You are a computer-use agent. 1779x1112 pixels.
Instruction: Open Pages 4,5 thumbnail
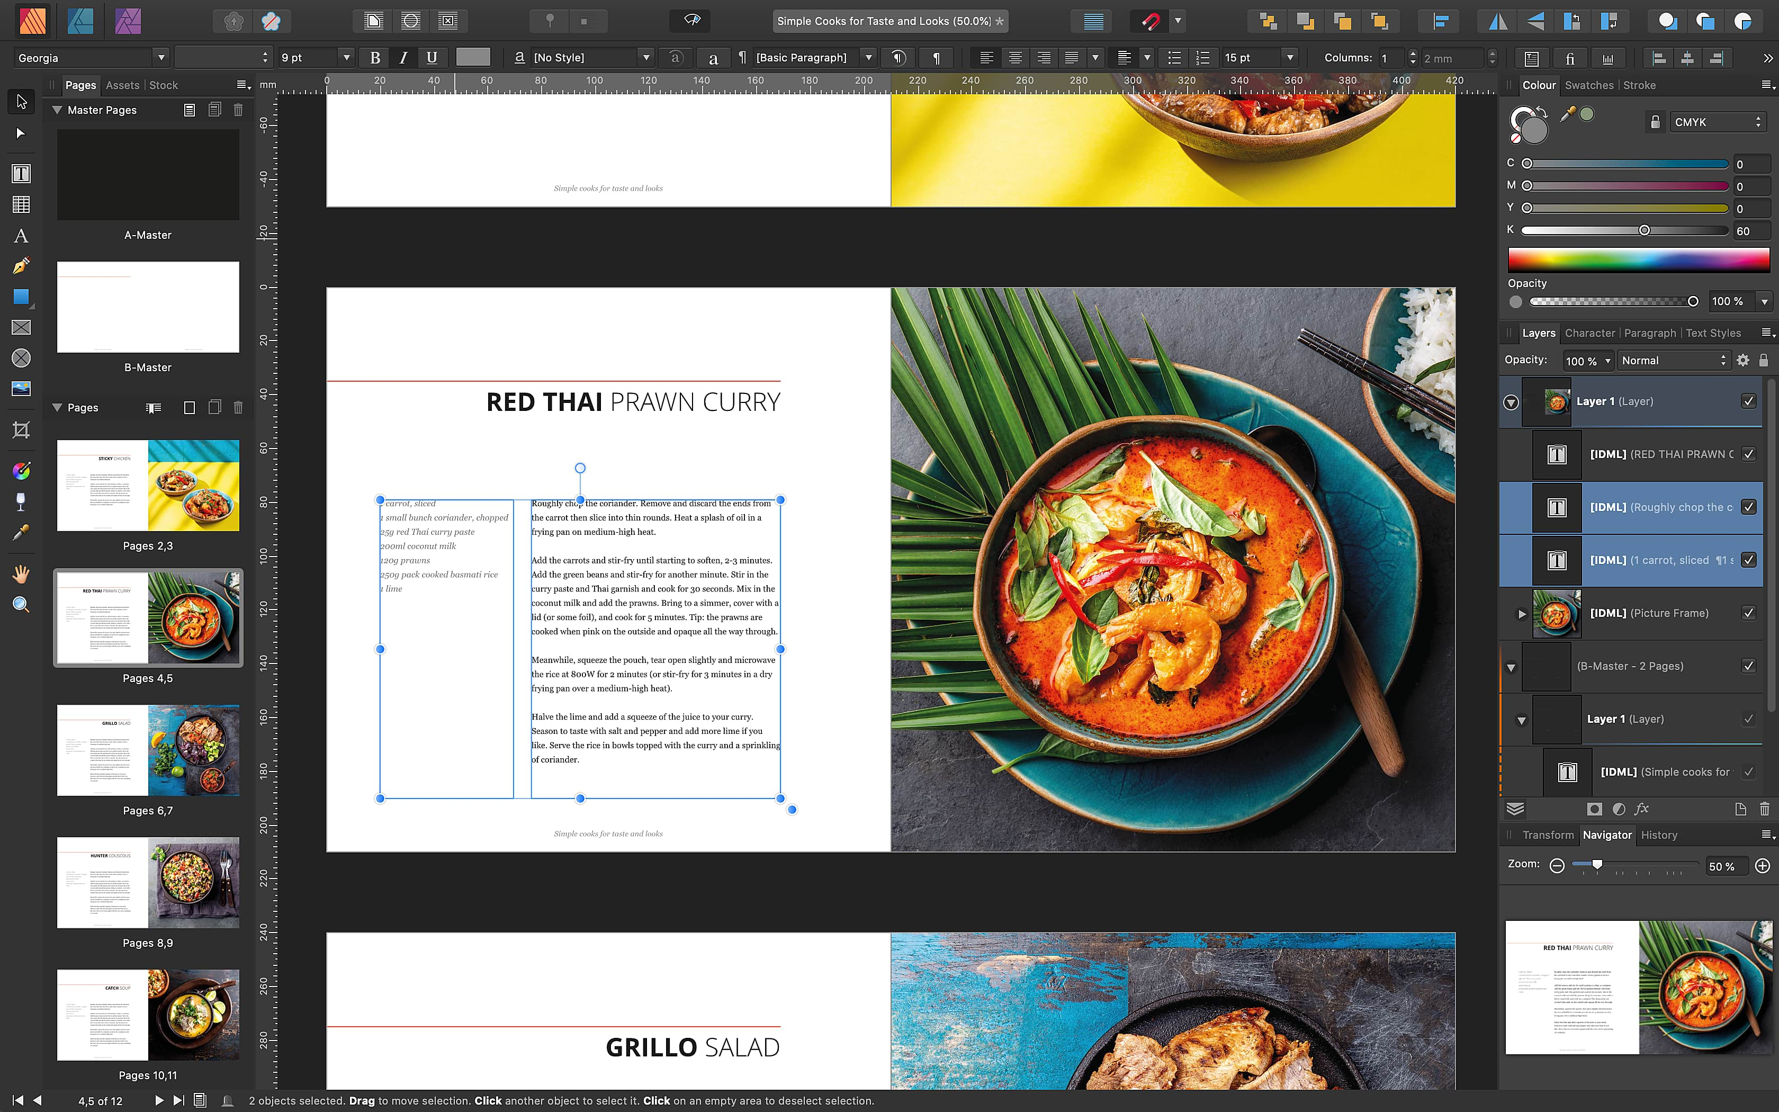pos(149,619)
